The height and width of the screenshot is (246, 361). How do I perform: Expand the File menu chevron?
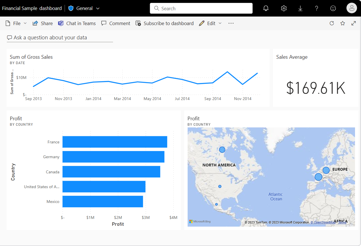[25, 23]
